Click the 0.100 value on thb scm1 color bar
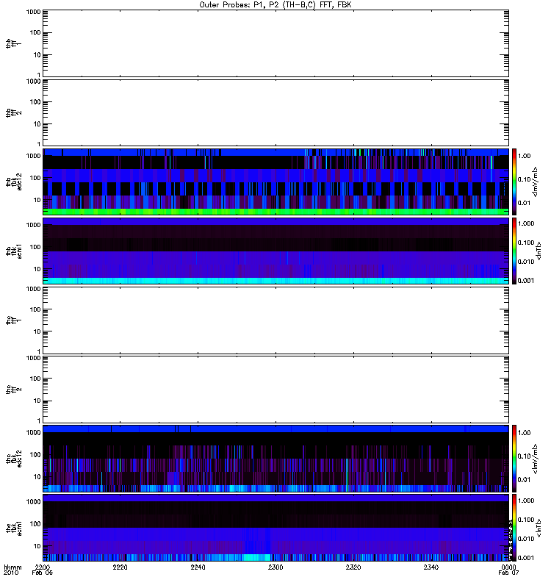551x588 pixels. coord(526,243)
